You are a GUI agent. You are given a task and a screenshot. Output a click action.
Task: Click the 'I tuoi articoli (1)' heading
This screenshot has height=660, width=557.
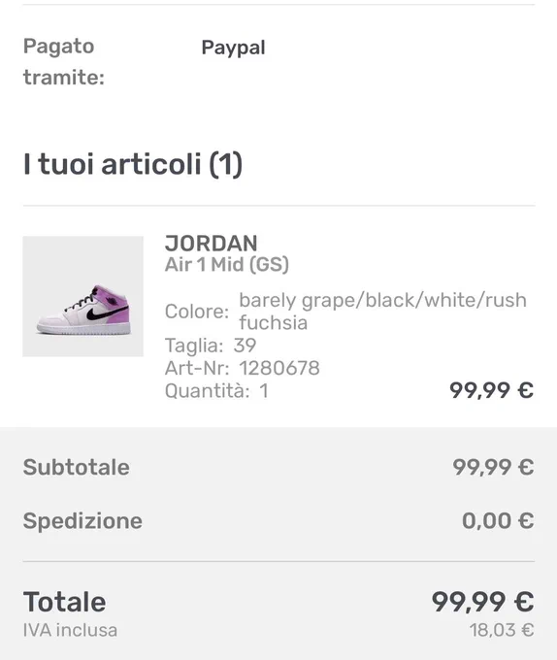click(133, 164)
